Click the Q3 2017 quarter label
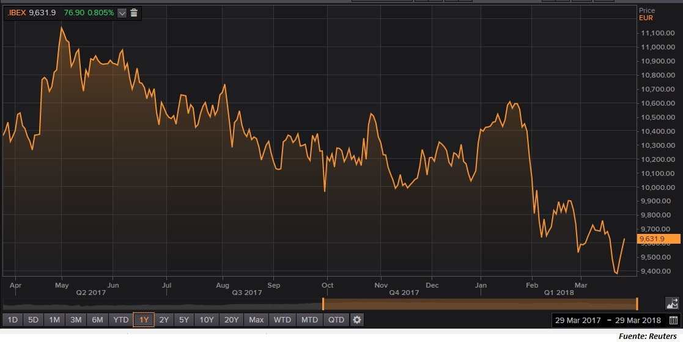The width and height of the screenshot is (683, 342). point(247,293)
